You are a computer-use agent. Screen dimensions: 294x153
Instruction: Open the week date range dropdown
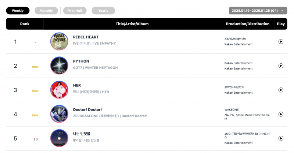click(x=258, y=11)
